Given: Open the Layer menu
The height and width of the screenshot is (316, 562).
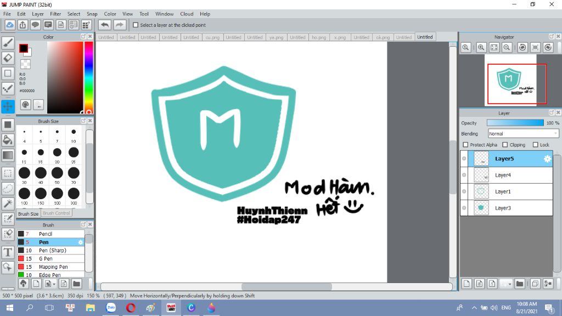Looking at the screenshot, I should coord(38,14).
